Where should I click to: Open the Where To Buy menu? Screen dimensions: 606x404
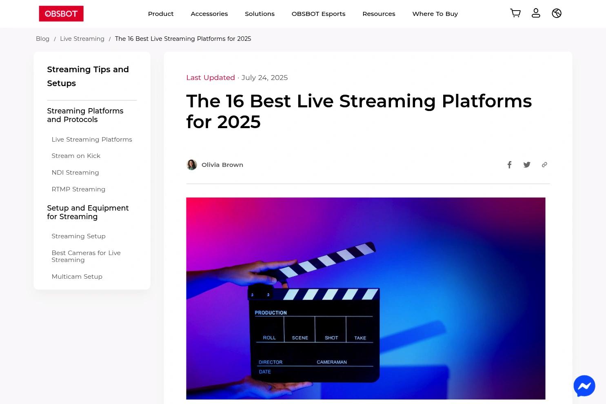pos(435,14)
